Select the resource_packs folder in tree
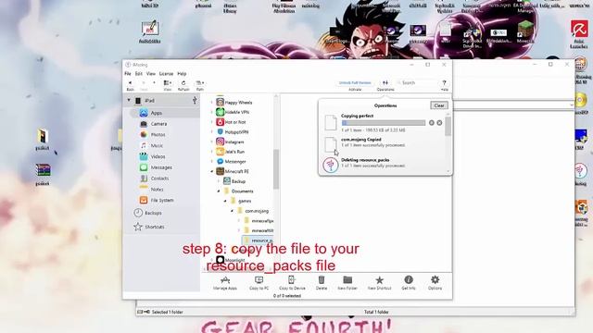 pyautogui.click(x=259, y=240)
